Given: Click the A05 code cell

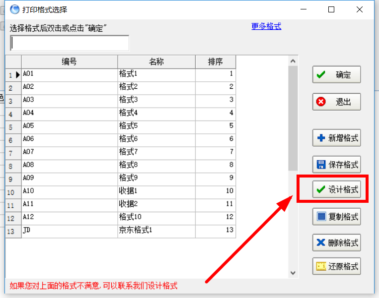Looking at the screenshot, I should pyautogui.click(x=70, y=127).
